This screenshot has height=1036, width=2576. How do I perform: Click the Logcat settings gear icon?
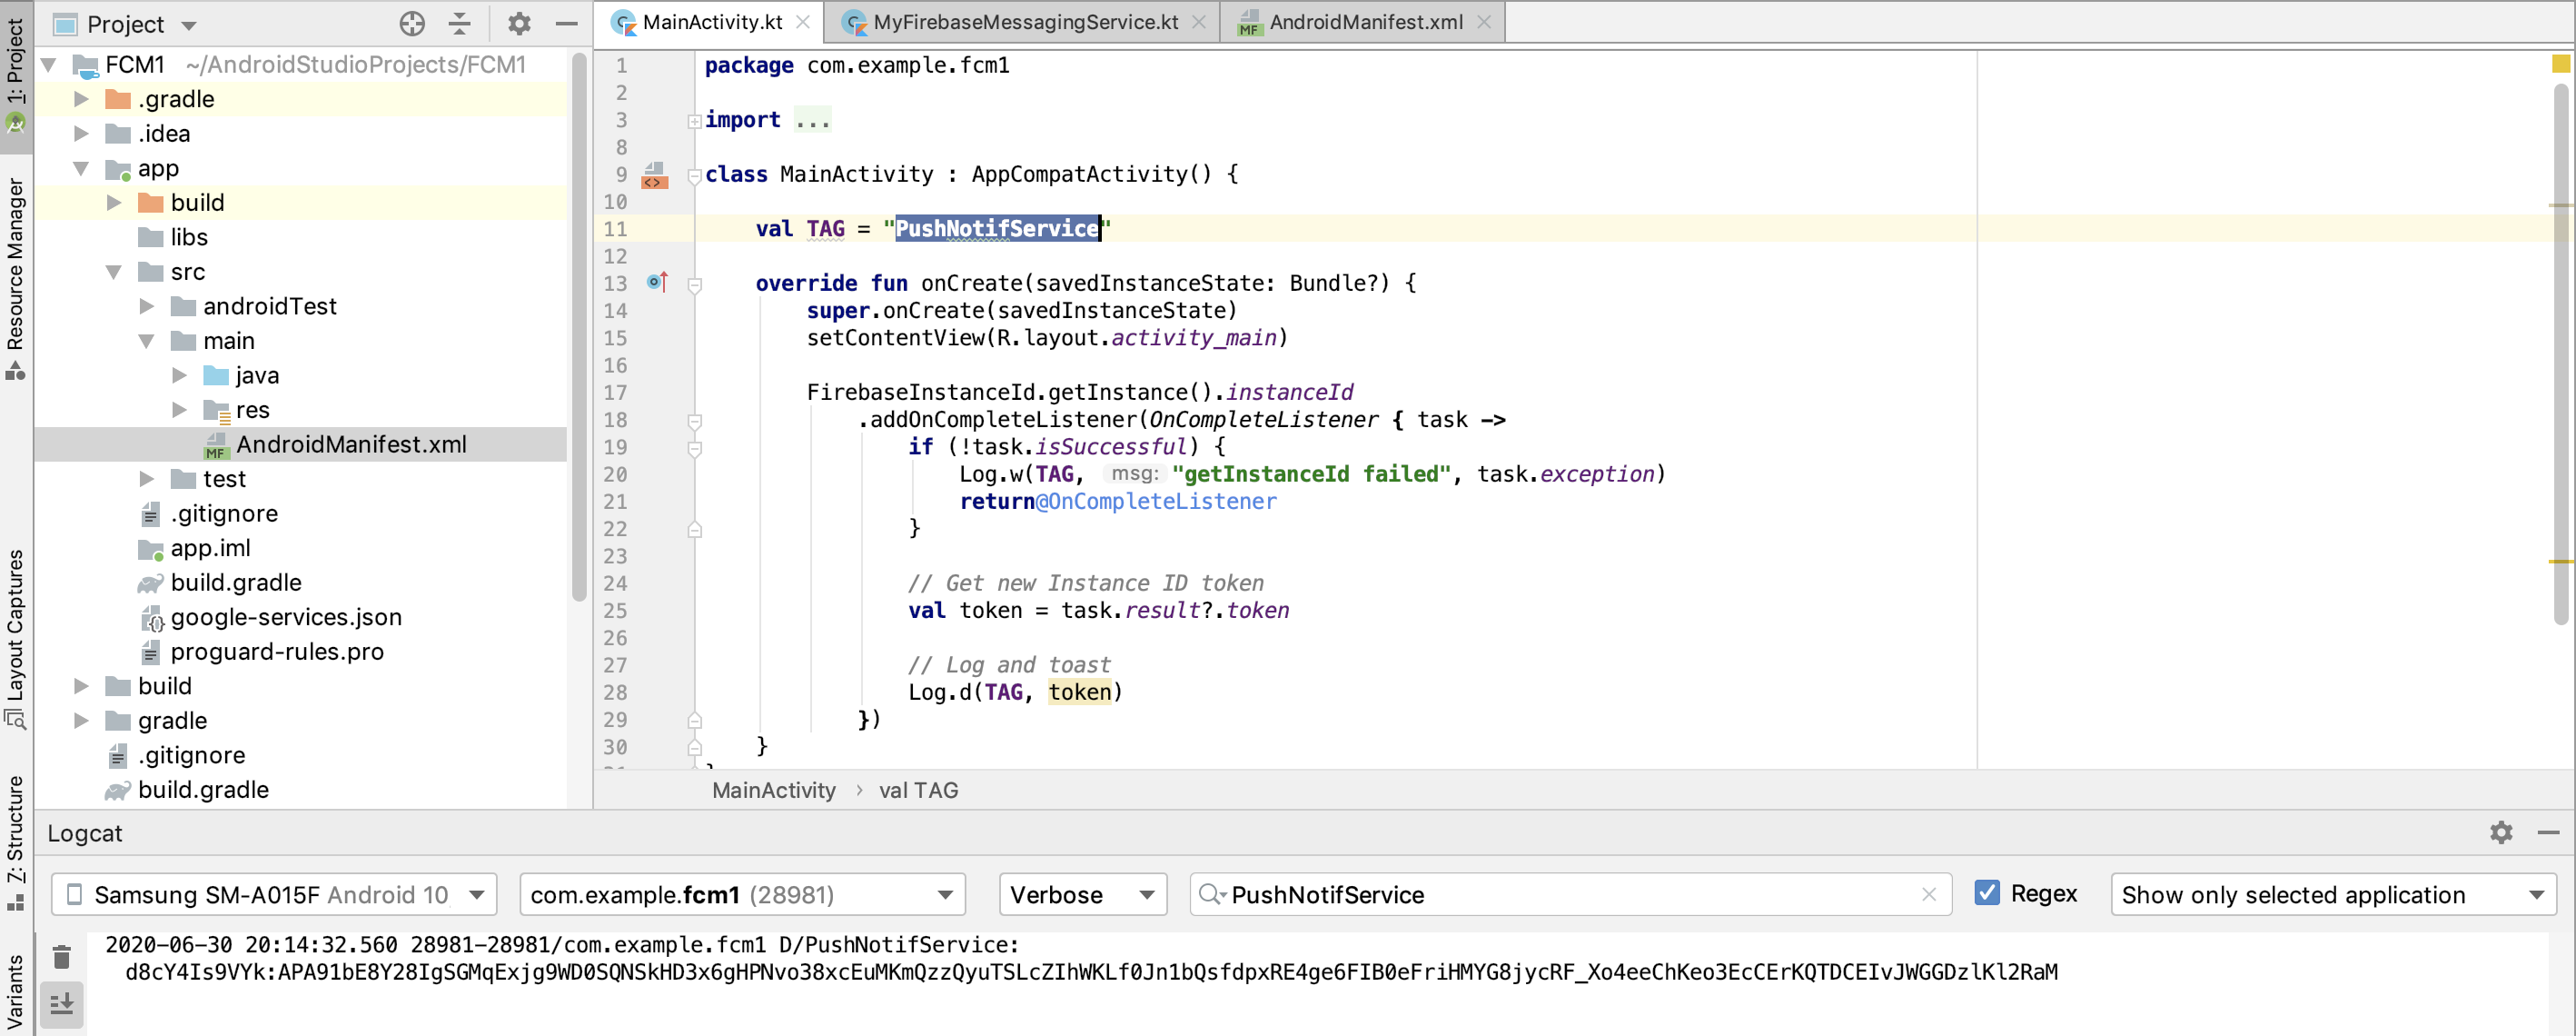coord(2500,832)
